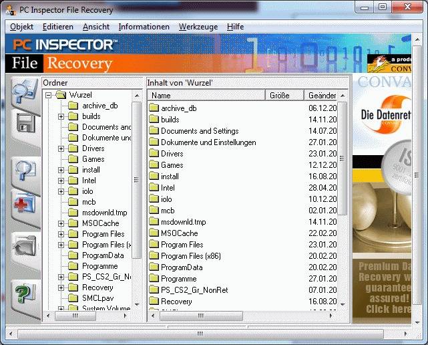The width and height of the screenshot is (428, 345).
Task: Sort by the Name column header
Action: pyautogui.click(x=206, y=96)
